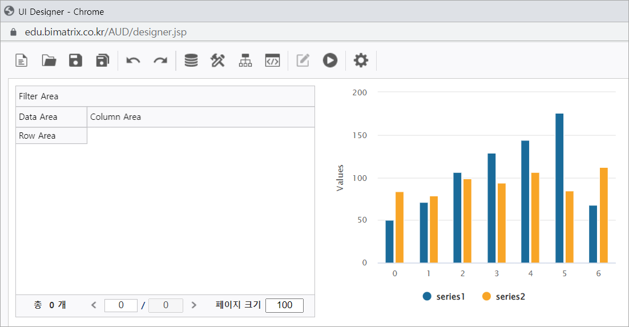Open the script code editor icon
Image resolution: width=629 pixels, height=327 pixels.
click(x=272, y=60)
